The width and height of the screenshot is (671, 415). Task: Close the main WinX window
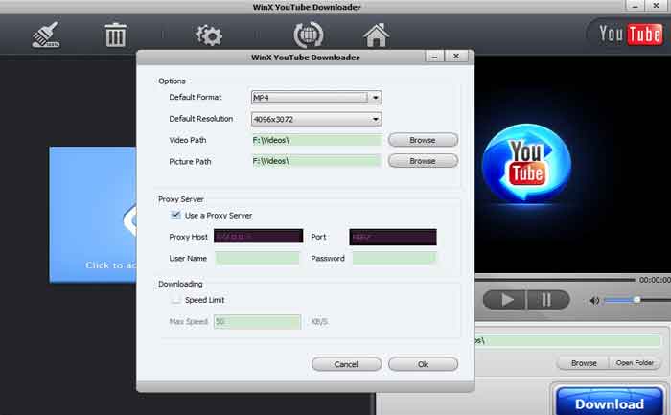pos(656,6)
